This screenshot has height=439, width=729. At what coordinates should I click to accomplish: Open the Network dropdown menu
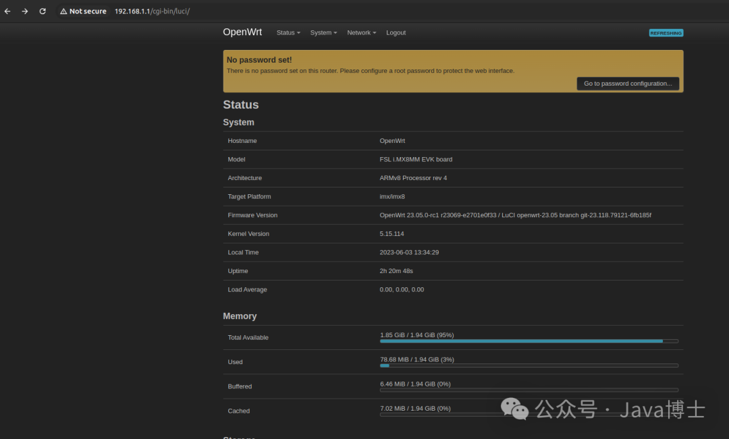(360, 32)
